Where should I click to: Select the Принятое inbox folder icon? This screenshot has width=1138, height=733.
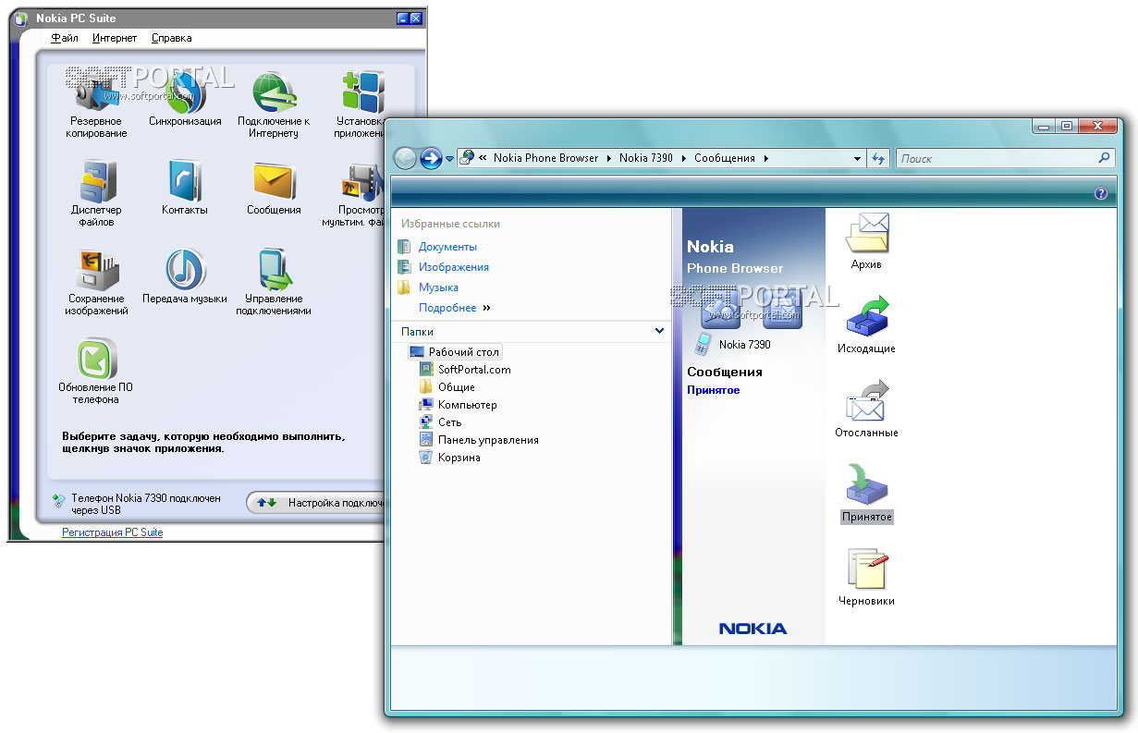[x=867, y=484]
